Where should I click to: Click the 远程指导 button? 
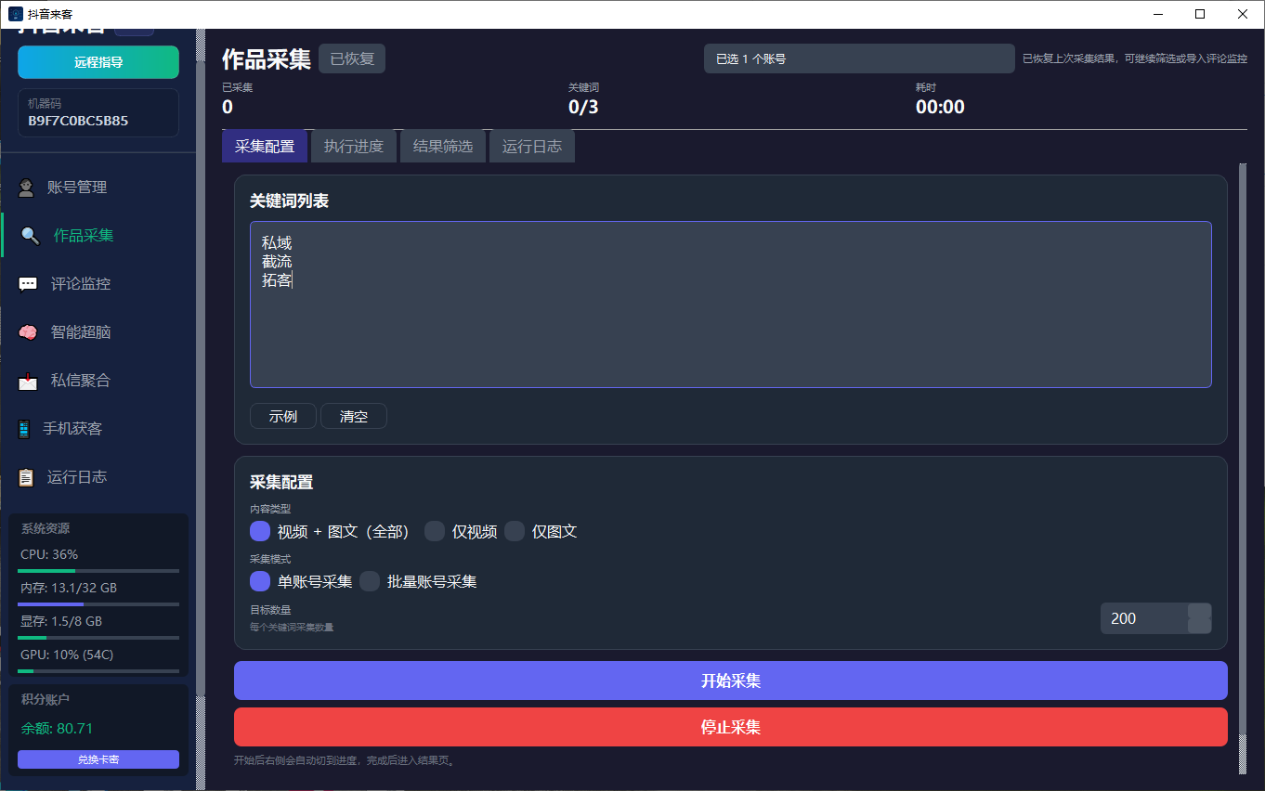coord(98,62)
